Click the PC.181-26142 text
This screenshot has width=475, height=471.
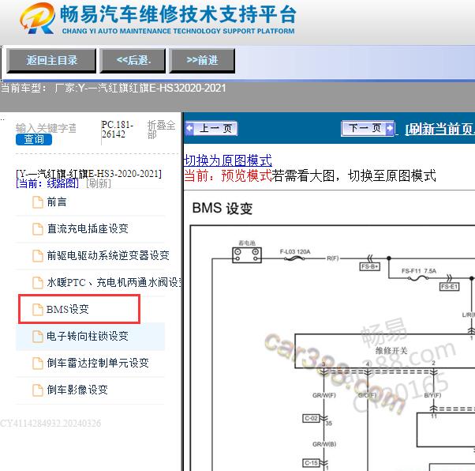coord(118,130)
